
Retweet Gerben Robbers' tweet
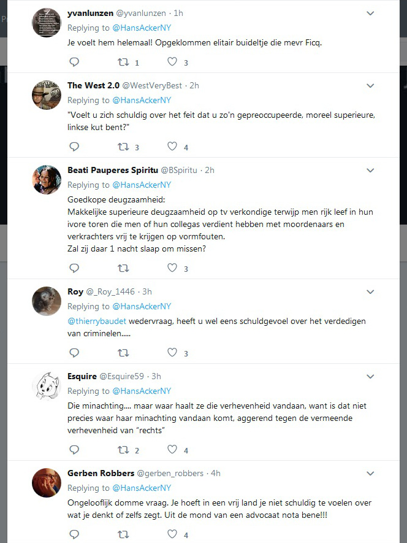click(123, 534)
